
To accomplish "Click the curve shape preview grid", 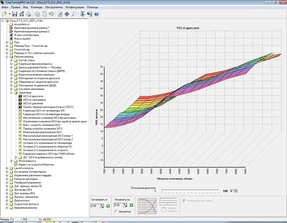I will [x=147, y=206].
